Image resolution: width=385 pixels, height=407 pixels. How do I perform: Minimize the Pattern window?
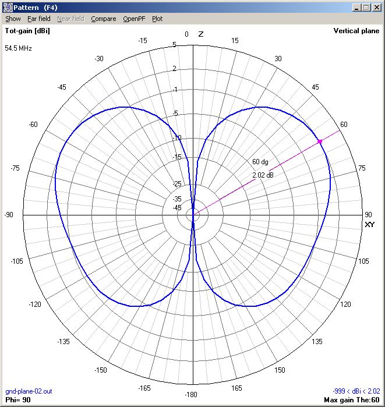click(356, 8)
